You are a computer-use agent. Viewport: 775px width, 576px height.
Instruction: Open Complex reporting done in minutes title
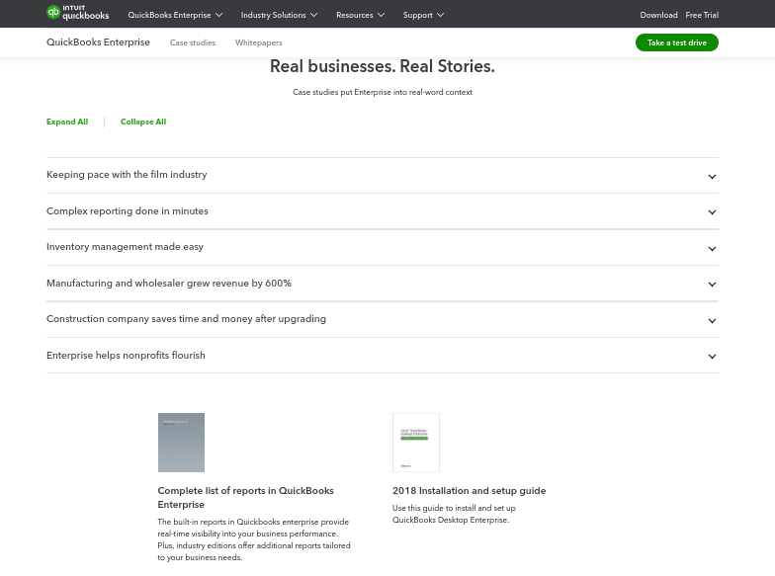(127, 211)
